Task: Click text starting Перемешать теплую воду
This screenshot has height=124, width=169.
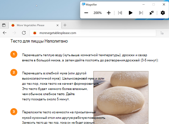Action: (x=90, y=58)
